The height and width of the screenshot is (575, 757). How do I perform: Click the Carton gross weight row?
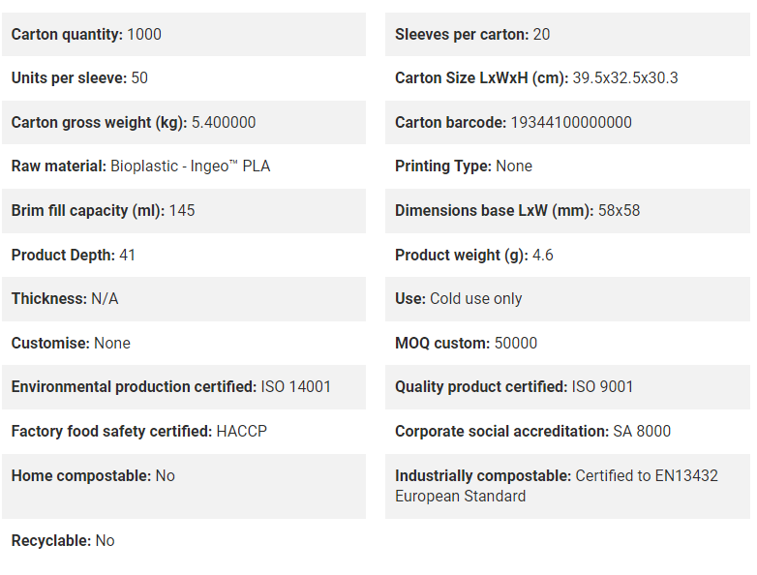pos(184,123)
